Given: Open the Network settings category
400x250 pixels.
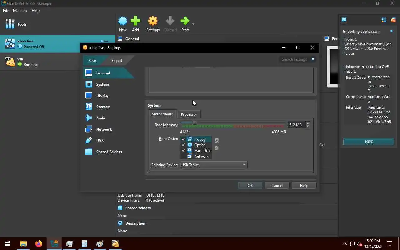Looking at the screenshot, I should click(108, 129).
